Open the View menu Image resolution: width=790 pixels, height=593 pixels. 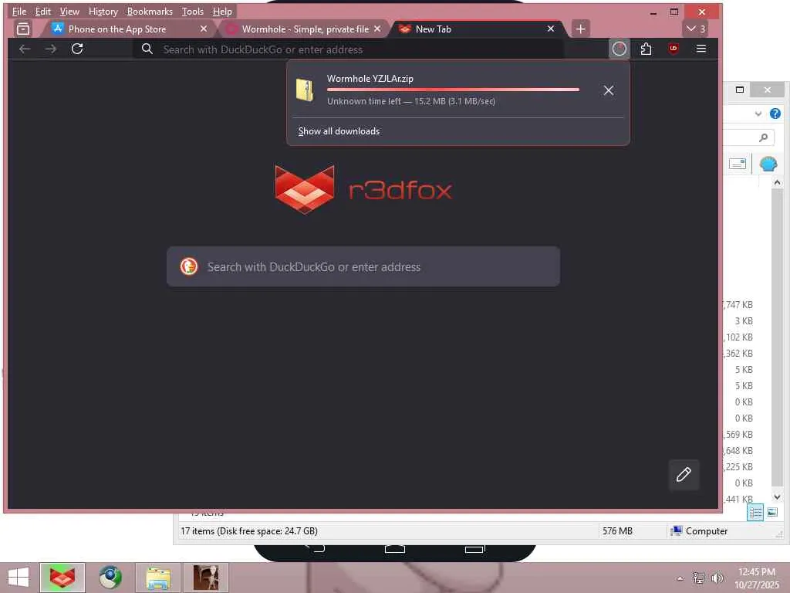click(x=69, y=11)
